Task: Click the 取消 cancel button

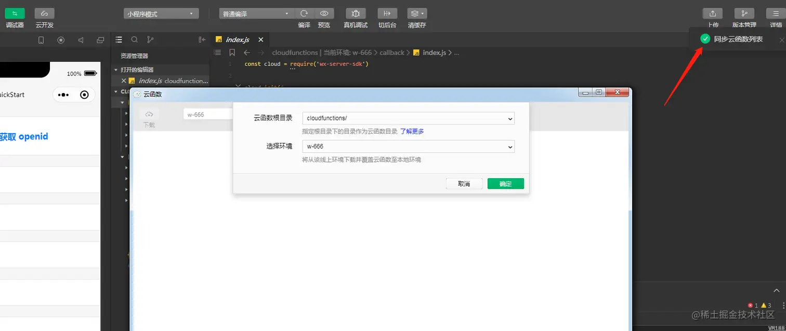Action: (464, 184)
